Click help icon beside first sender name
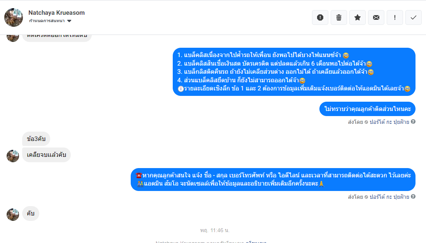This screenshot has width=426, height=243. [413, 122]
